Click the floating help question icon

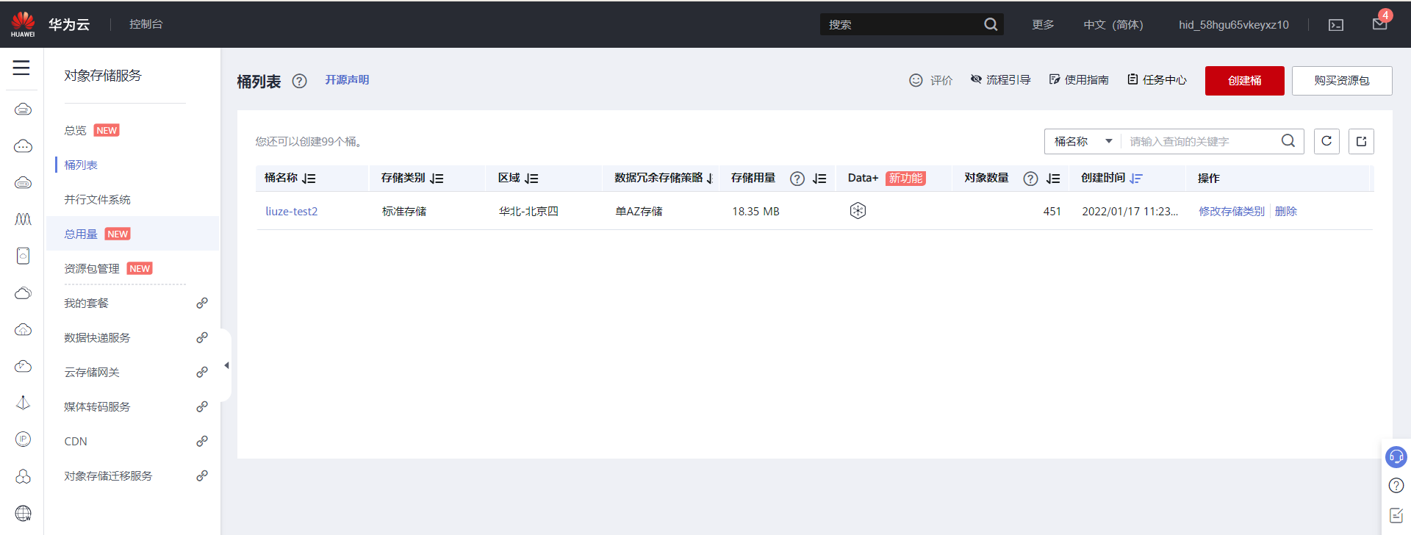point(1396,486)
